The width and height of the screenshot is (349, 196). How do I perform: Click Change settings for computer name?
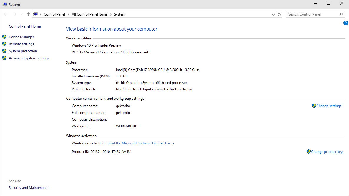[x=329, y=106]
